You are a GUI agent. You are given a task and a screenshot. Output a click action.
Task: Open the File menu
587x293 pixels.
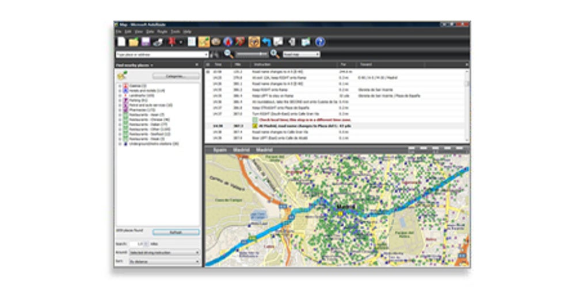pos(119,32)
